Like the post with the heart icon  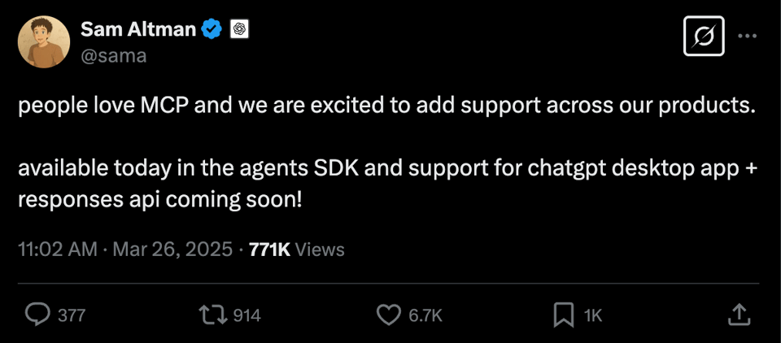tap(390, 315)
